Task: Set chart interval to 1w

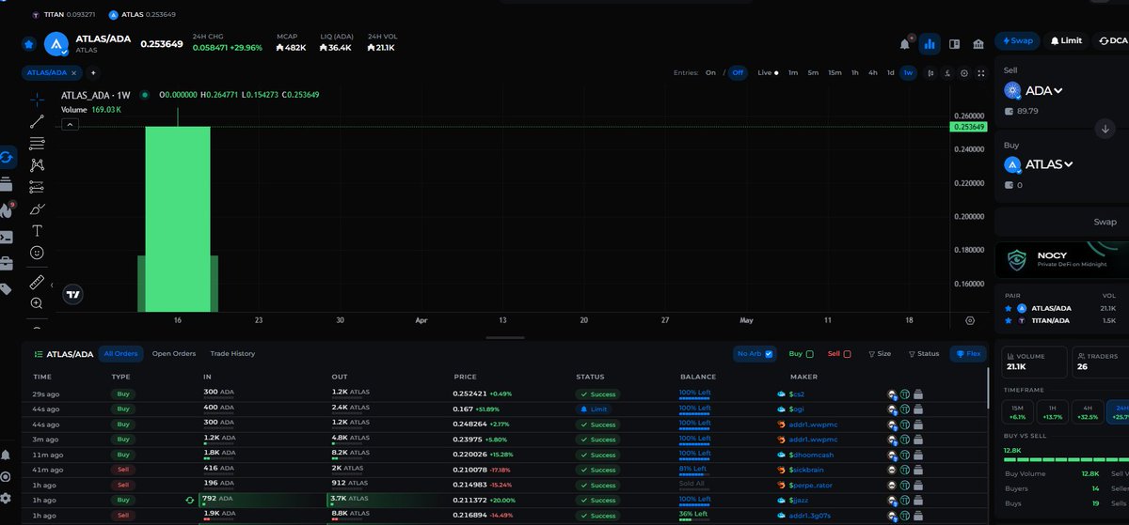Action: [908, 72]
